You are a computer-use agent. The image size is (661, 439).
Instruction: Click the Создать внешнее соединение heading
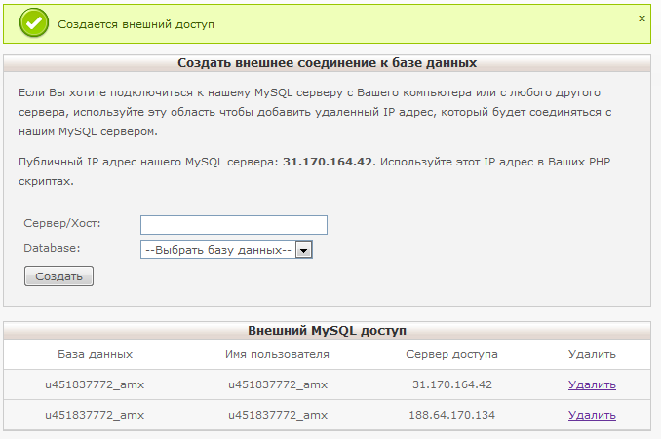point(328,63)
